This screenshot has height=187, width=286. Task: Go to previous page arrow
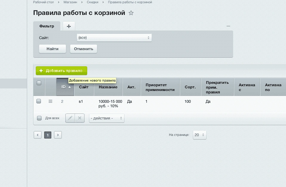[x=38, y=135]
